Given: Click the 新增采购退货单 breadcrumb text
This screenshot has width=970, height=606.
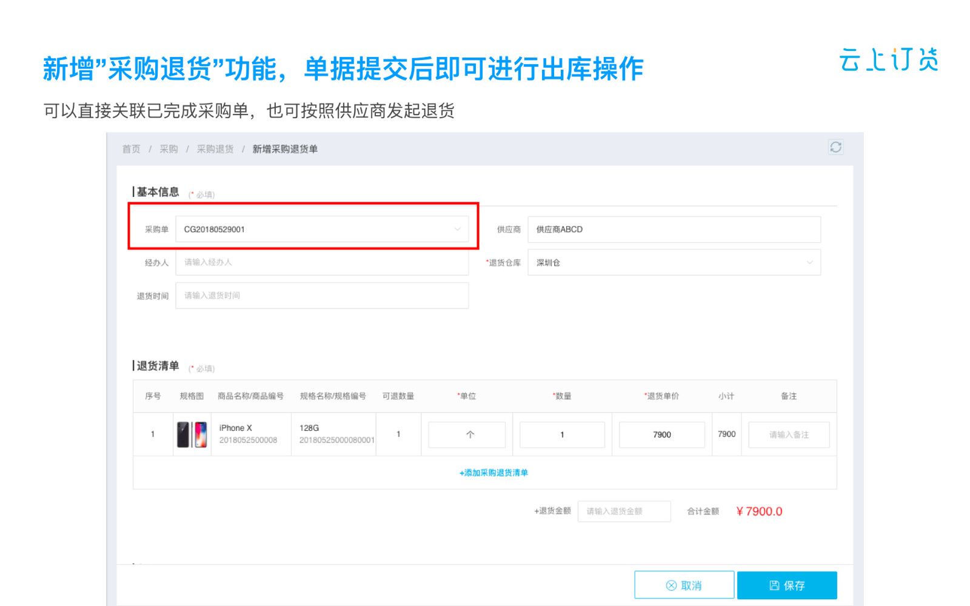Looking at the screenshot, I should point(285,149).
